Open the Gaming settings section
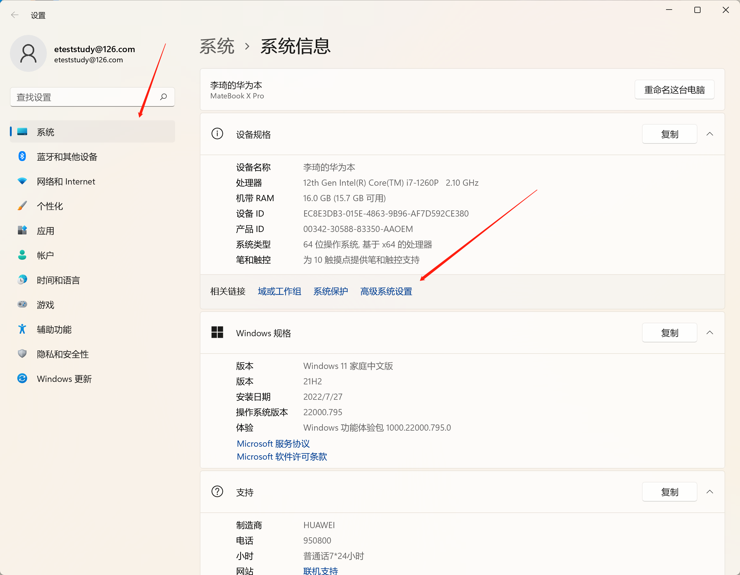 tap(45, 305)
